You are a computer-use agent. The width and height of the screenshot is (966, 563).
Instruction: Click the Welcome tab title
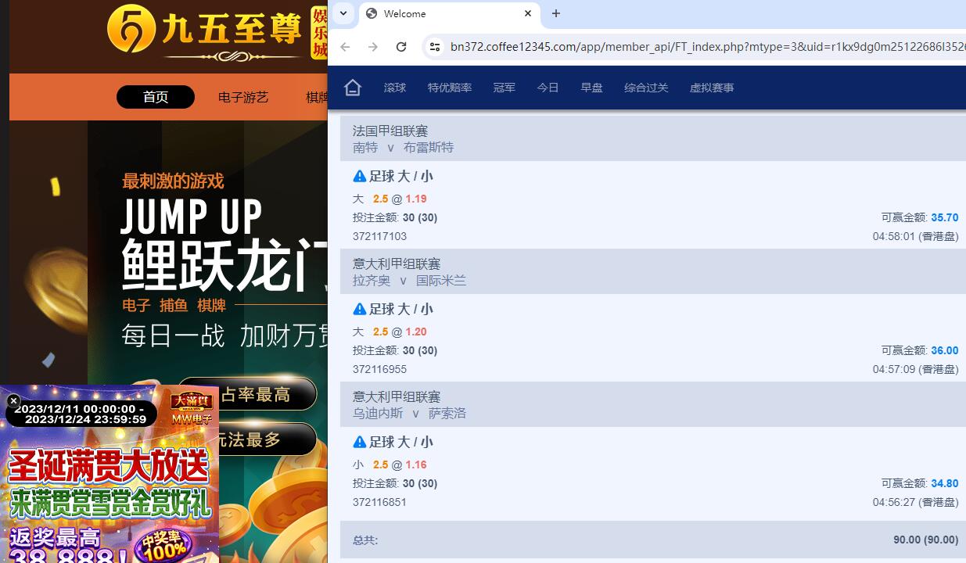coord(405,13)
